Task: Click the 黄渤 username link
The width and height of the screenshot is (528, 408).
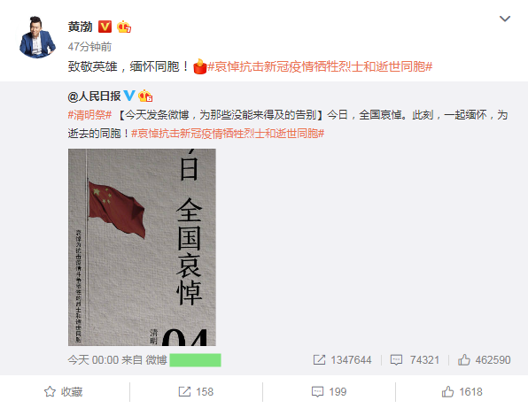Action: coord(80,27)
